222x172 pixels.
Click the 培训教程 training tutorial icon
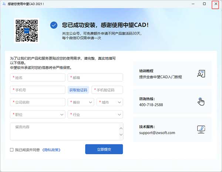201,74
